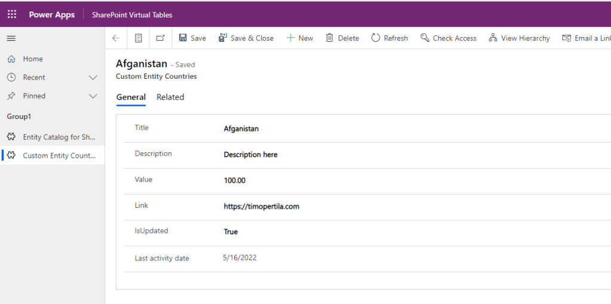Open View Hierarchy
This screenshot has height=304, width=611.
pos(519,38)
